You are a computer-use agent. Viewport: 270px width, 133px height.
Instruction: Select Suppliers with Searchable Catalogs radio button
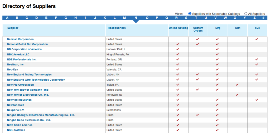pyautogui.click(x=190, y=14)
